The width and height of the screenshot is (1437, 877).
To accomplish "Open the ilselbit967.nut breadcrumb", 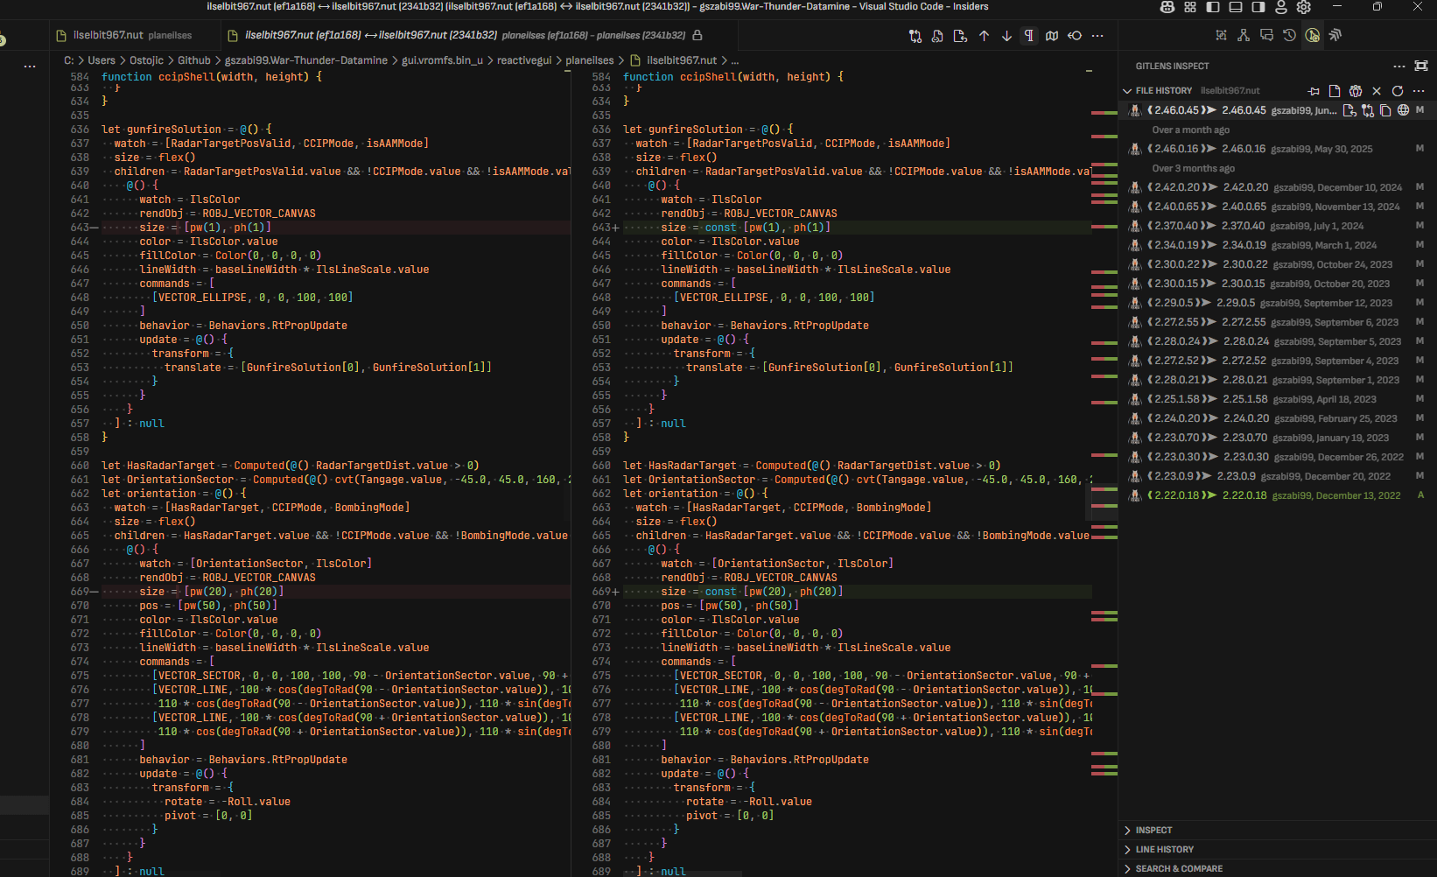I will (x=674, y=60).
